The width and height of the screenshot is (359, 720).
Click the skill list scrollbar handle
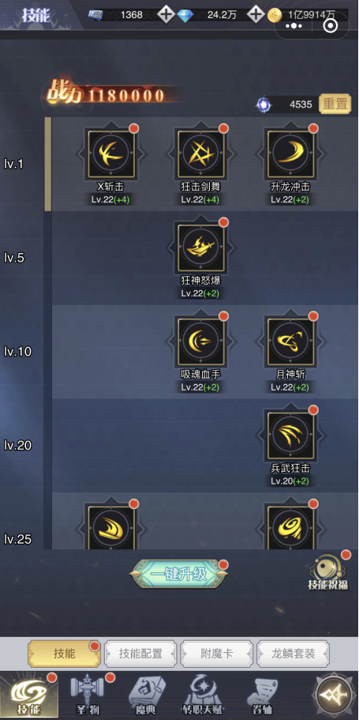47,164
